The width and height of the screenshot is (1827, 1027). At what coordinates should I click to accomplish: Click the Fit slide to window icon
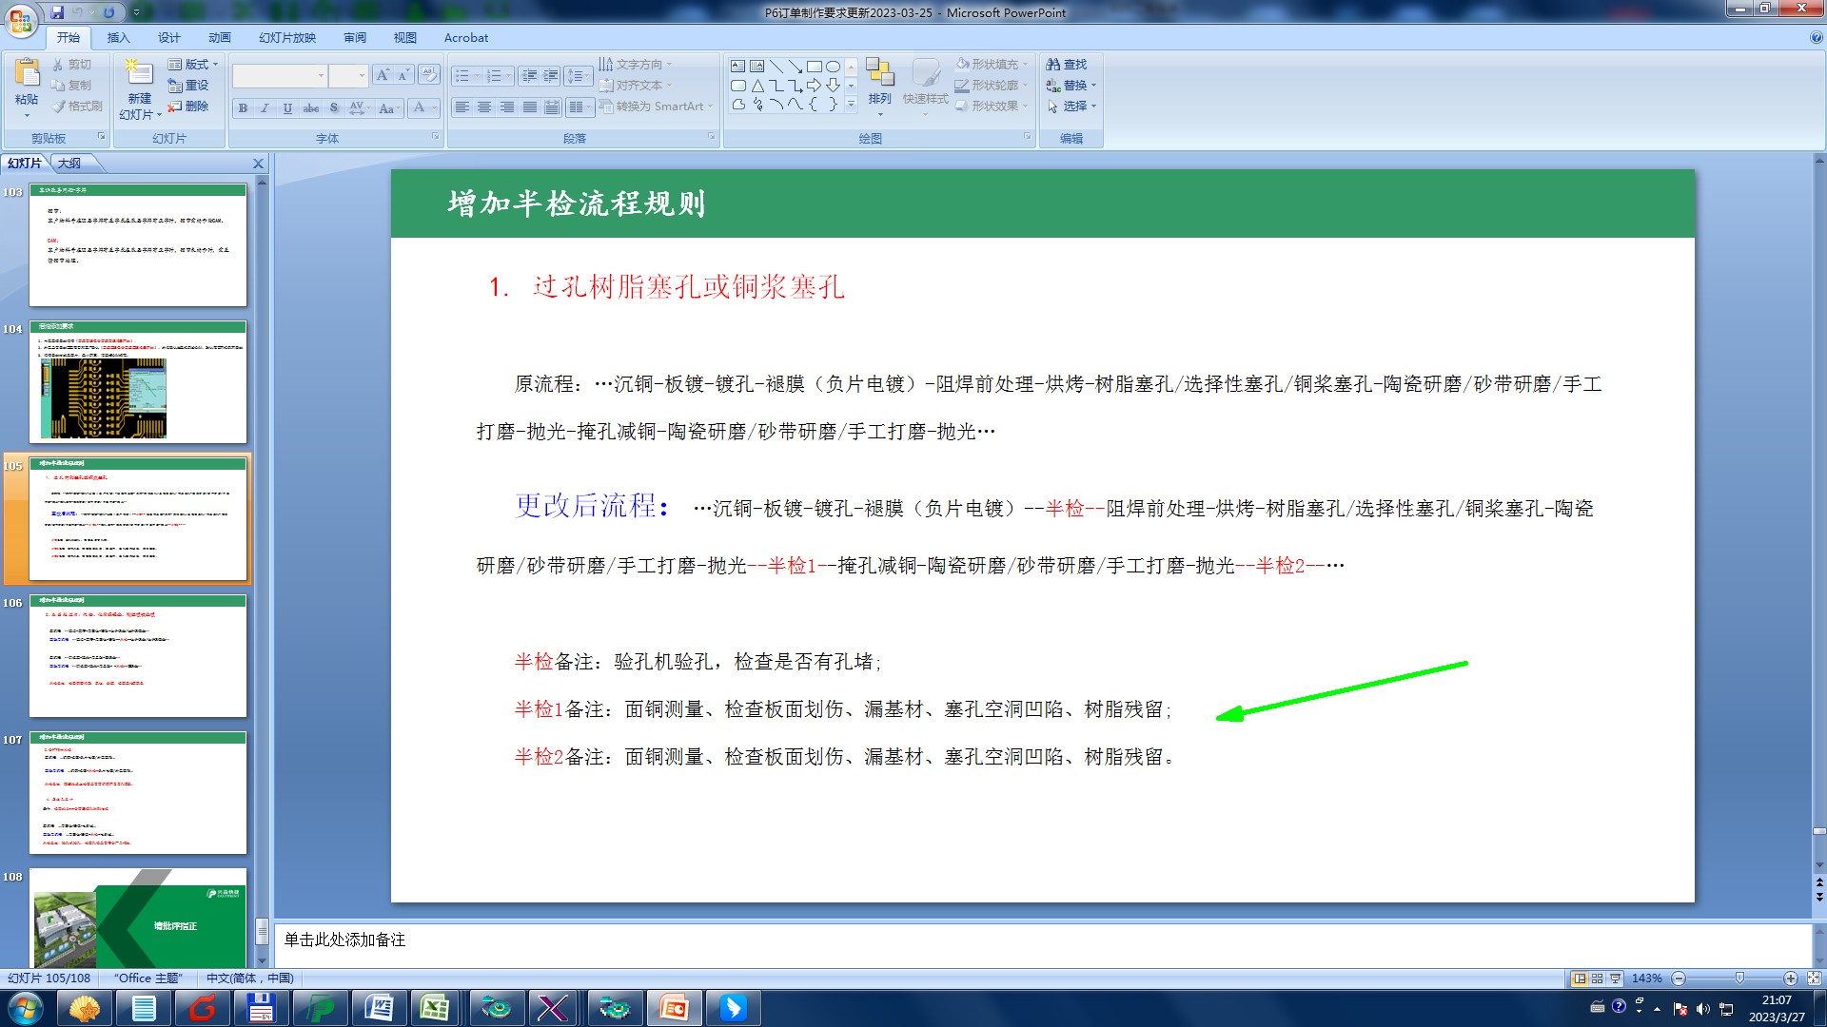1814,978
